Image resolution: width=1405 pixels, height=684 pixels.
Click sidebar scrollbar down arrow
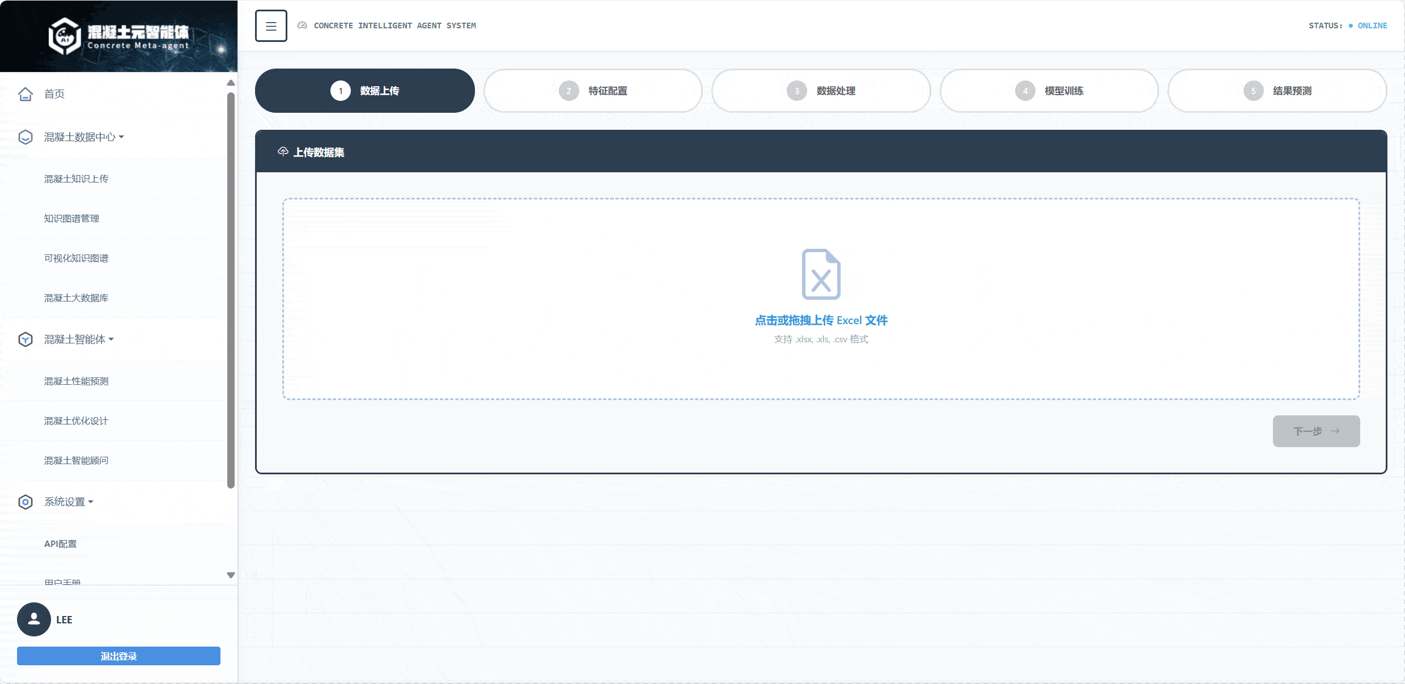click(231, 575)
